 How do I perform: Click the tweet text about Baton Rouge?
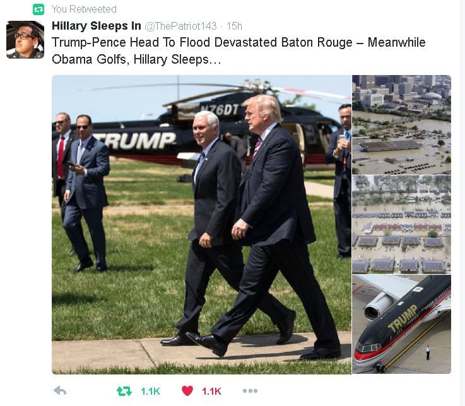click(238, 50)
